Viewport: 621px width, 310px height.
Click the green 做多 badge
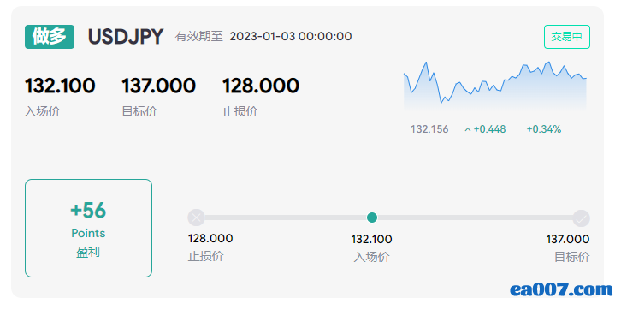(50, 37)
